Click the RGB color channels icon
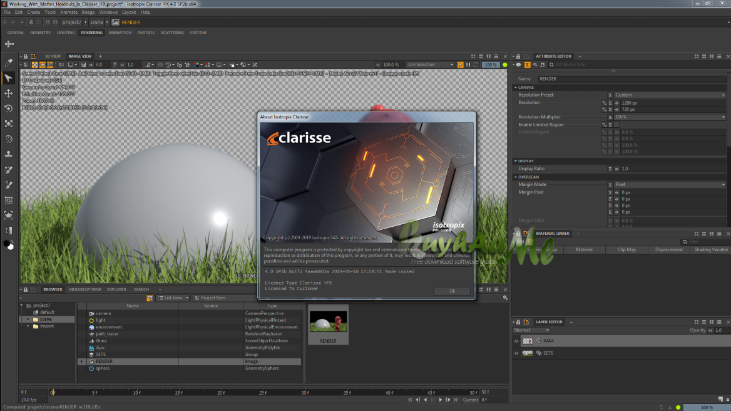Image resolution: width=731 pixels, height=411 pixels. click(x=196, y=65)
